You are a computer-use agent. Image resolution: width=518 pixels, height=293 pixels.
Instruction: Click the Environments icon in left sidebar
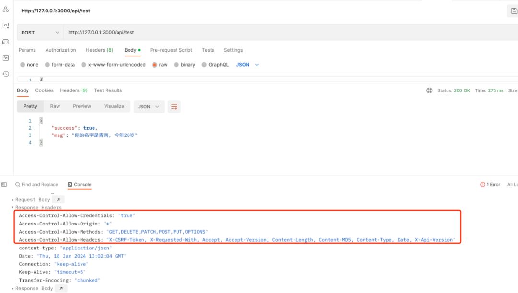[x=6, y=25]
